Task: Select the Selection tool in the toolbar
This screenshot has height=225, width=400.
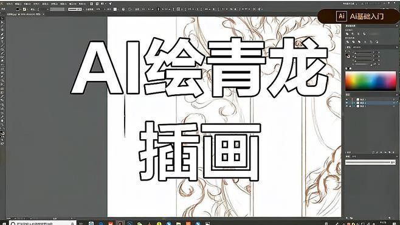Action: (2, 19)
